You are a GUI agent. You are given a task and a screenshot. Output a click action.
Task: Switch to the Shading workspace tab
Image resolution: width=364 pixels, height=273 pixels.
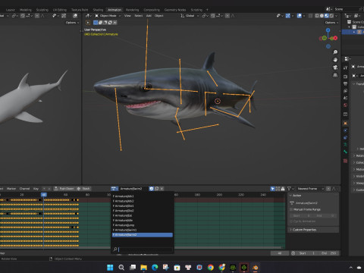coord(98,10)
